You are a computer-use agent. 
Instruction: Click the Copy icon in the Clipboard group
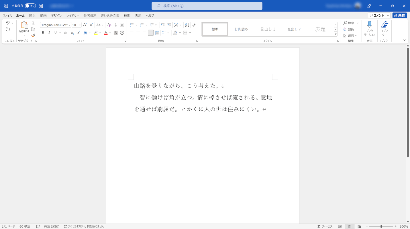(33, 29)
